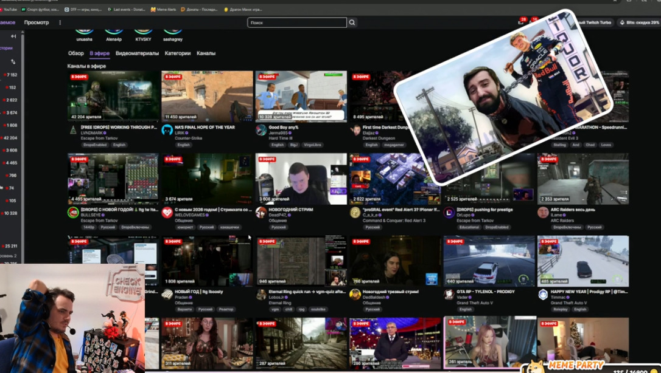Select the В эфире tab

click(x=99, y=53)
